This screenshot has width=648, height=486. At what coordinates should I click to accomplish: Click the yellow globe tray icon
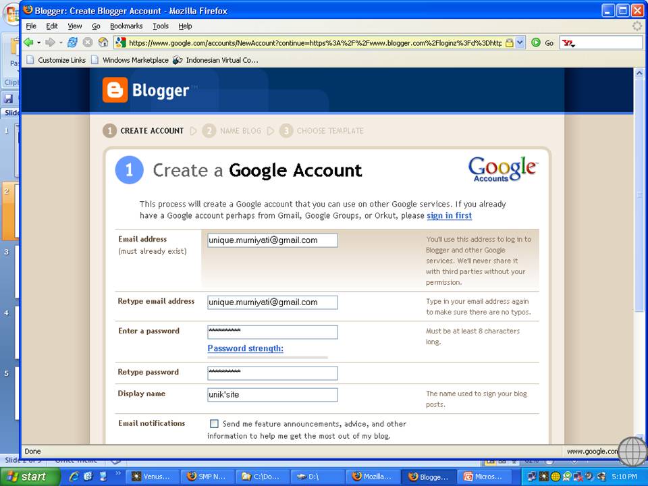tap(555, 477)
